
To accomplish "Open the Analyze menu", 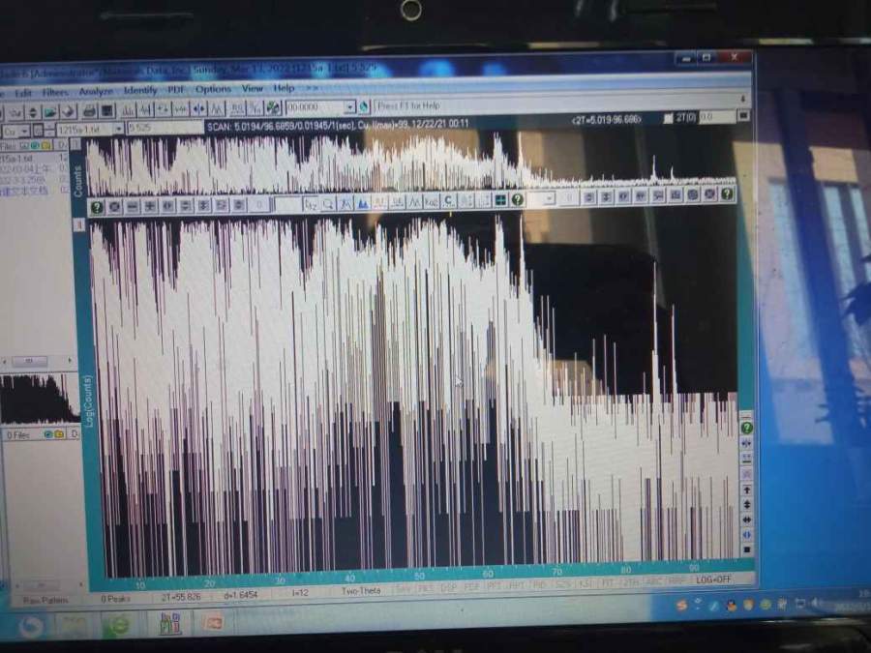I will (96, 91).
